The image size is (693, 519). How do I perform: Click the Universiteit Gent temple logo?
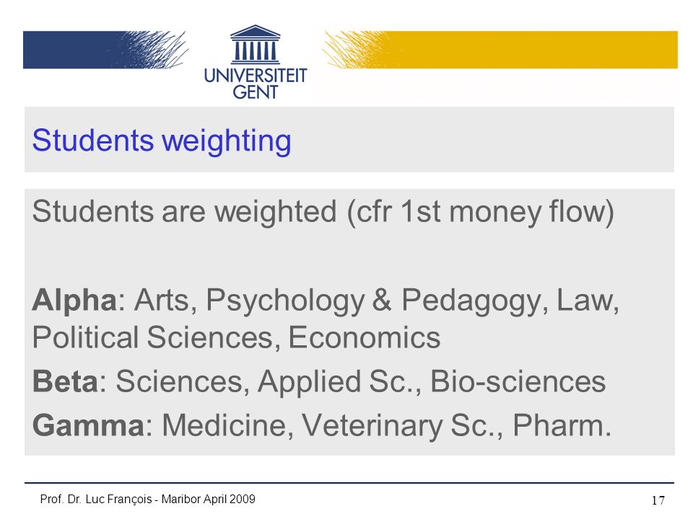[x=255, y=44]
